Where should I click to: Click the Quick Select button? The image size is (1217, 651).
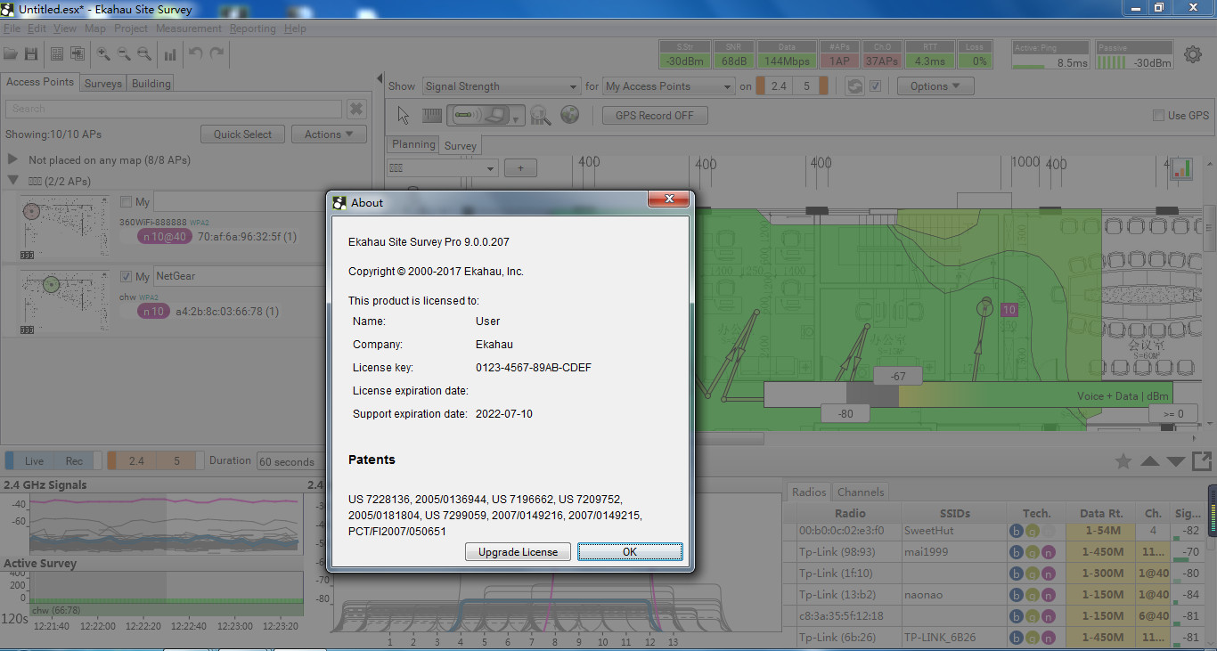pyautogui.click(x=242, y=134)
